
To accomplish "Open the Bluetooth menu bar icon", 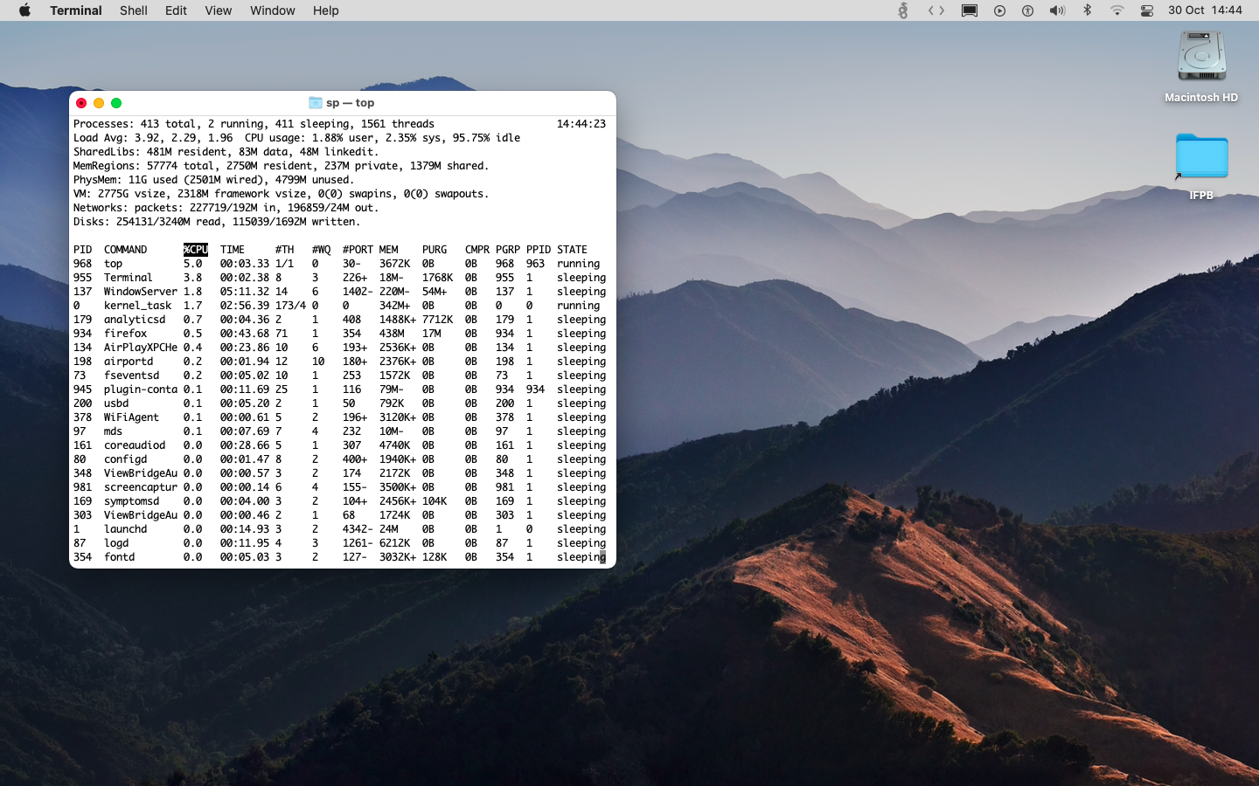I will pyautogui.click(x=1088, y=10).
